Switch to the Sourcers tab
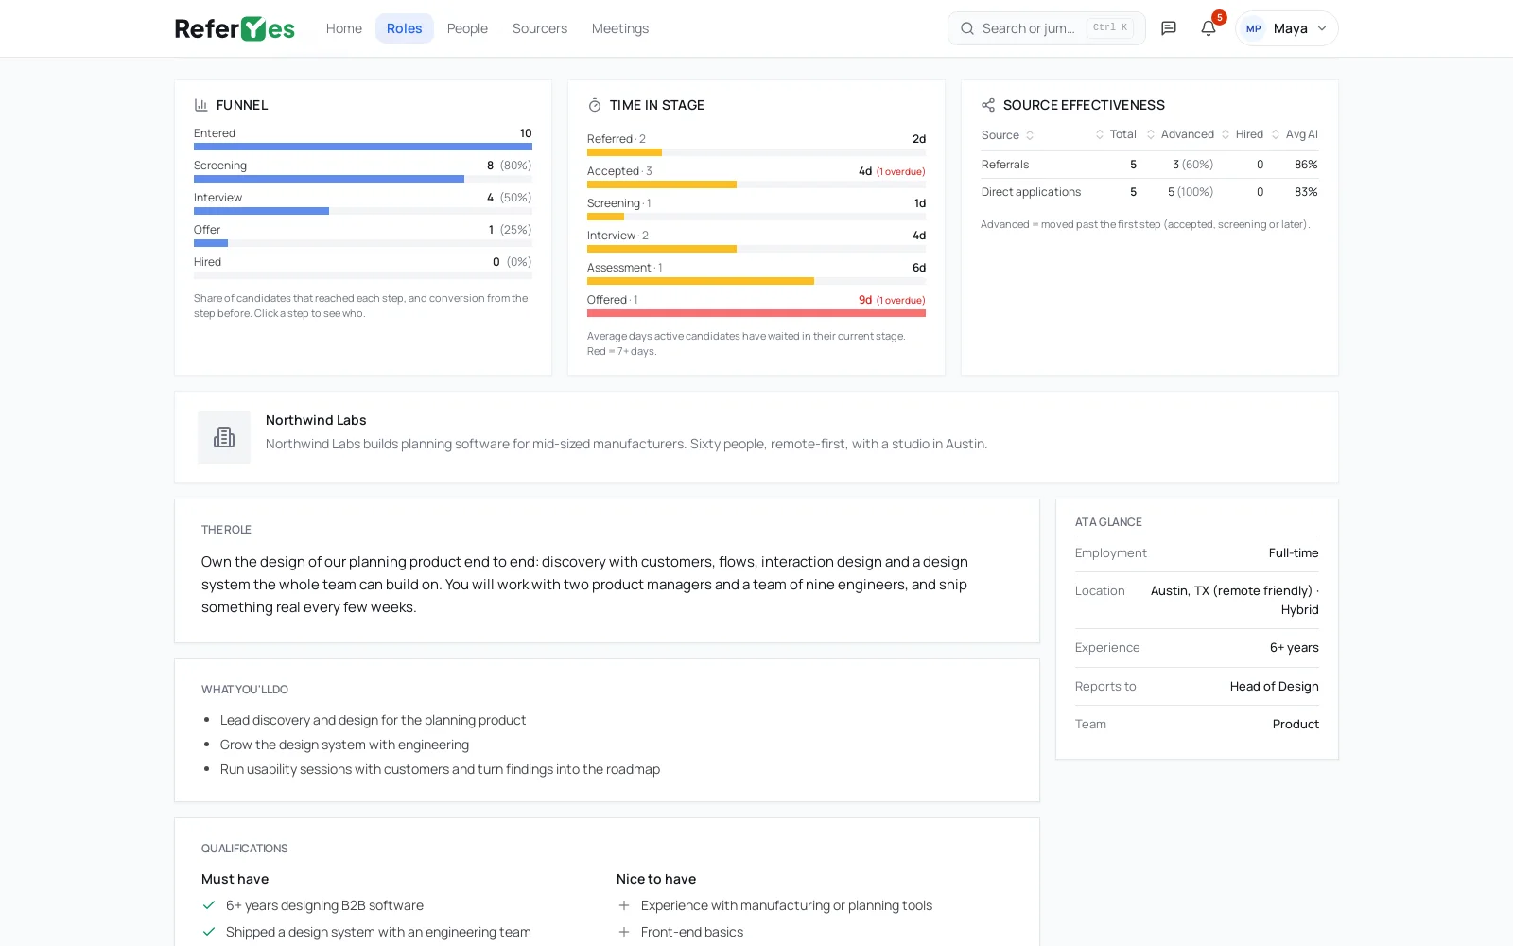The height and width of the screenshot is (946, 1513). [540, 28]
